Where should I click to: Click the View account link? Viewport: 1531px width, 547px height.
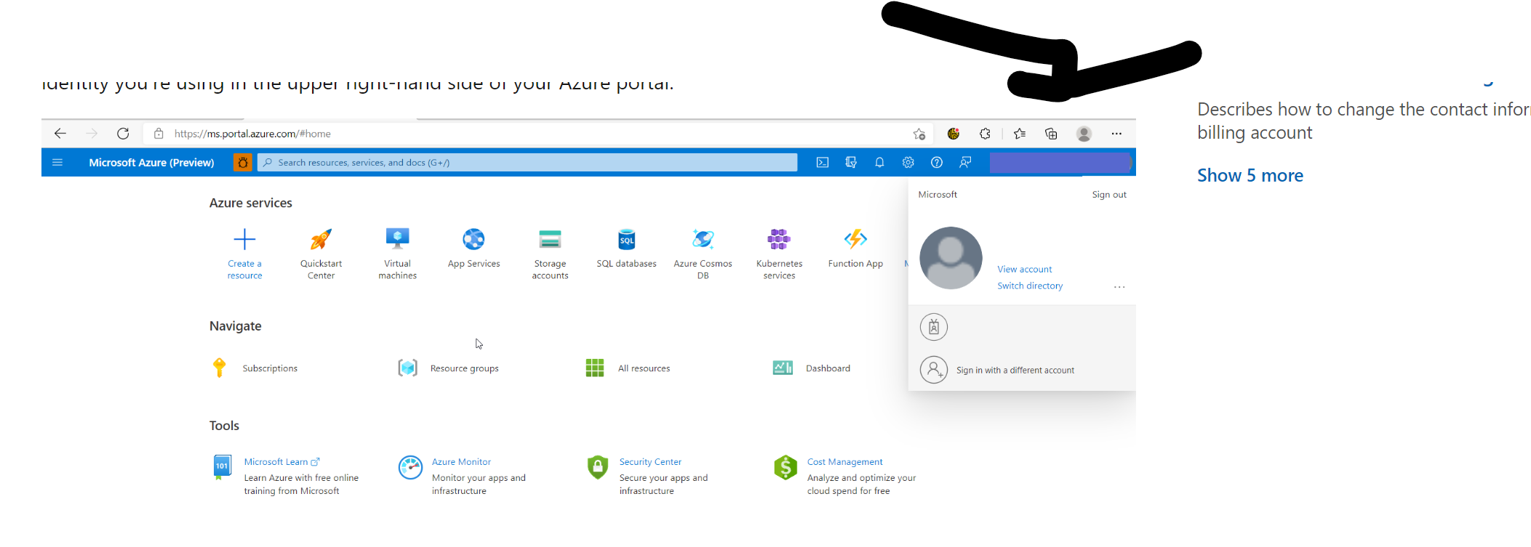1024,270
